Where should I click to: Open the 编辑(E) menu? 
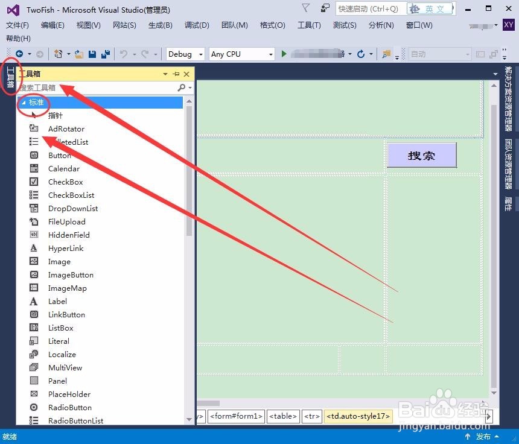[53, 25]
